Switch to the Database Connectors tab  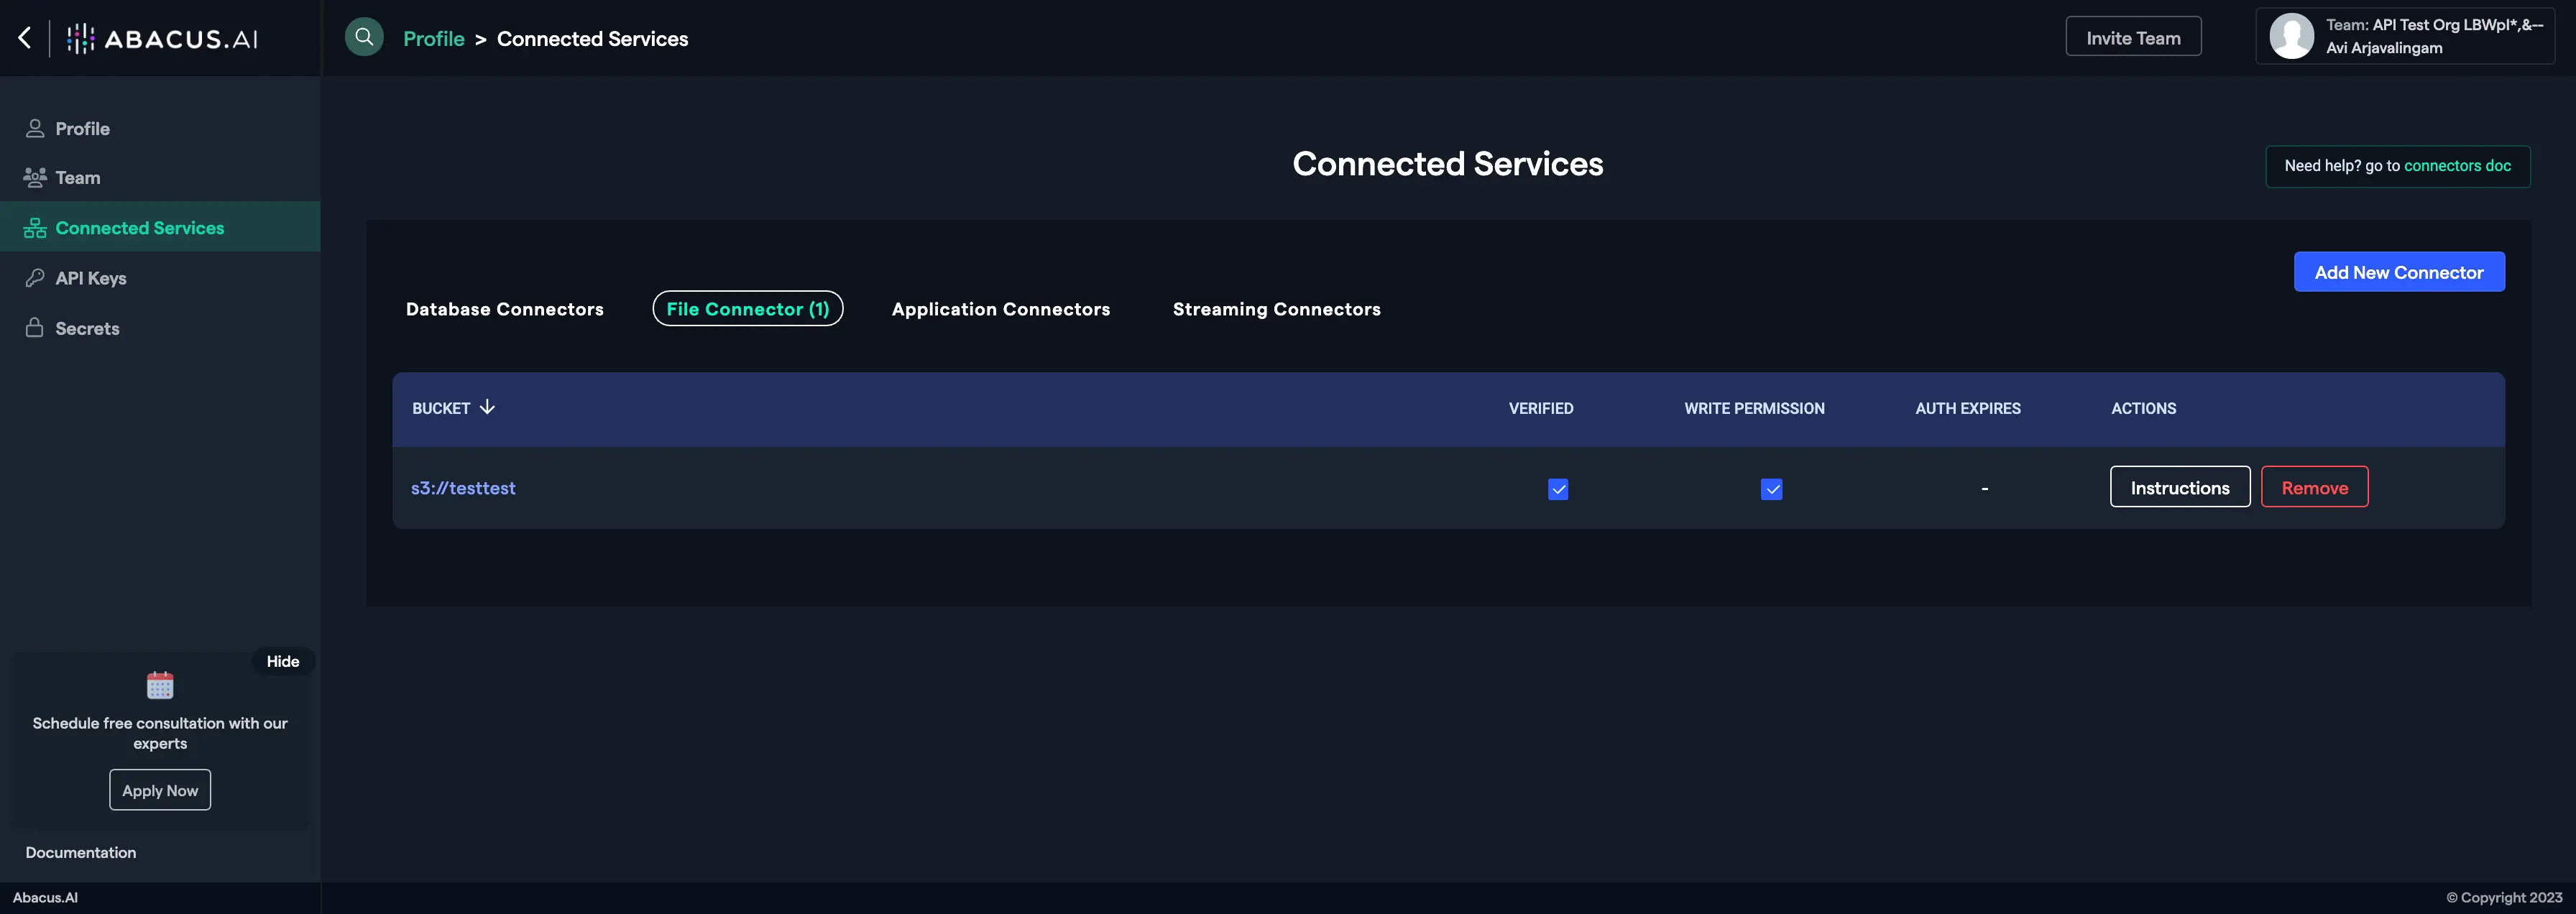pos(505,309)
